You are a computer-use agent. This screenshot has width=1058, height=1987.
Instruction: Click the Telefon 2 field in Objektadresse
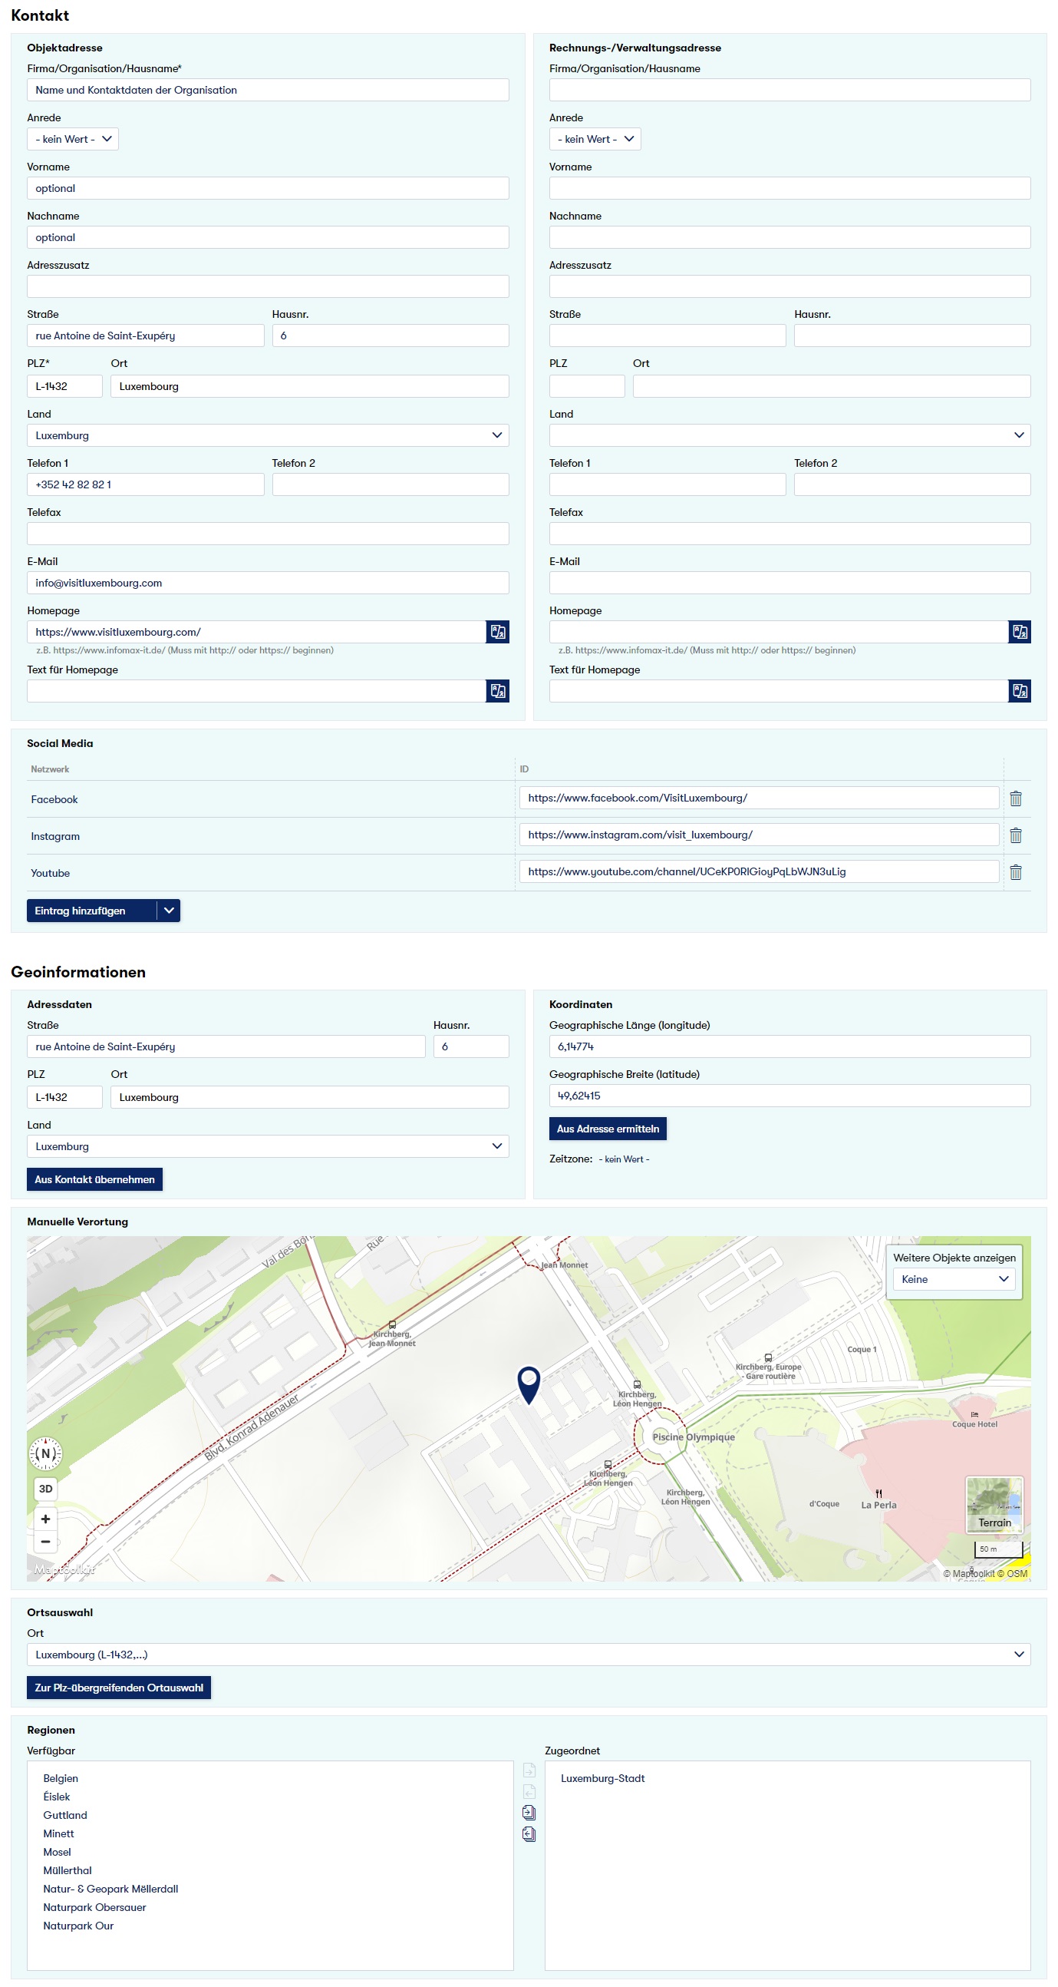(391, 484)
